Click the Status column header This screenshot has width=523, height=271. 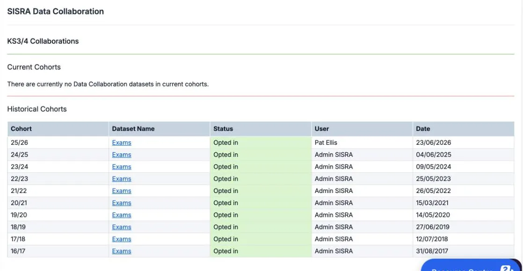(261, 128)
